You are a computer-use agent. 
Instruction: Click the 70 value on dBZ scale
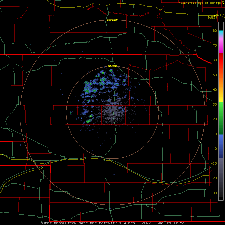point(215,45)
